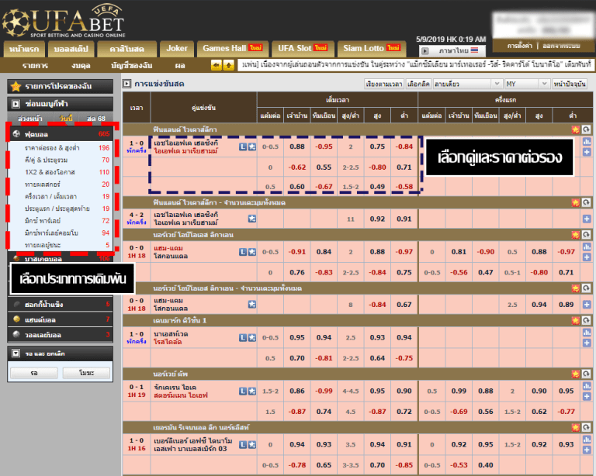596x476 pixels.
Task: Open stats chart icon for แฮม-แคม match
Action: coord(587,247)
